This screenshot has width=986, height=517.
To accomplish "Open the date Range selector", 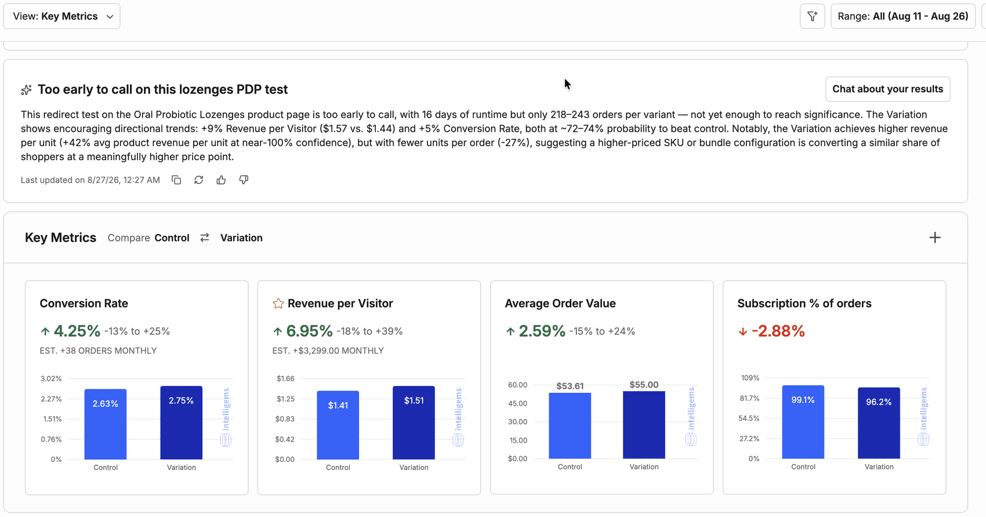I will coord(902,16).
